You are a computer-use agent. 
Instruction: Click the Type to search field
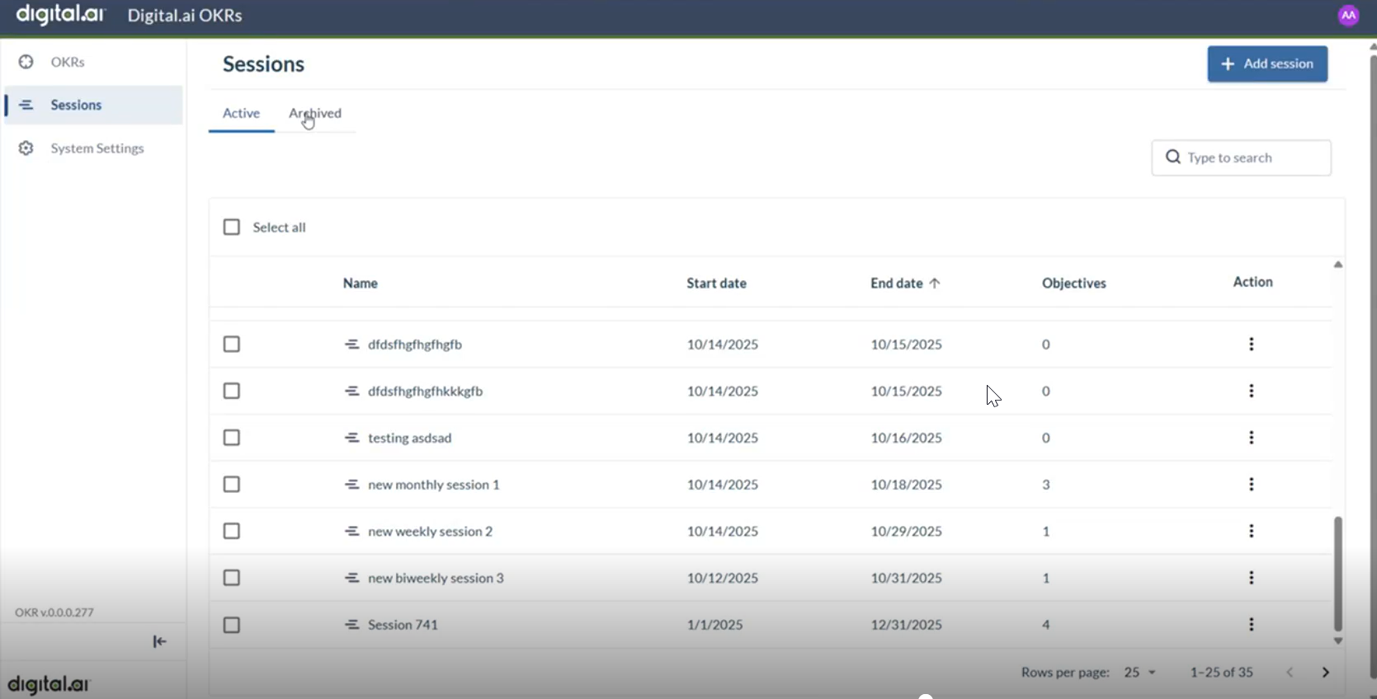(x=1241, y=157)
